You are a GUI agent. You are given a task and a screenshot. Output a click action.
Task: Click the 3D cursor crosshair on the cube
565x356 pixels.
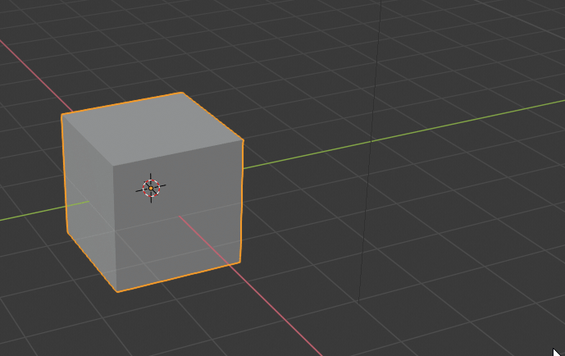coord(151,188)
